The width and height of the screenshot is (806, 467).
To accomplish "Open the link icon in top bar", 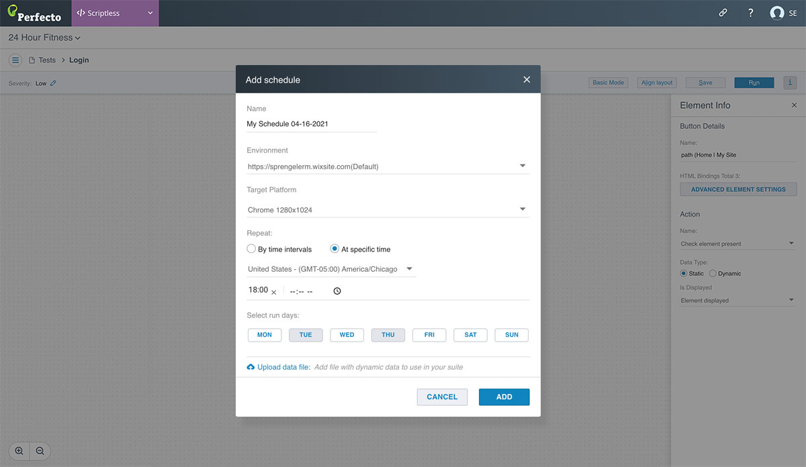I will click(x=723, y=13).
